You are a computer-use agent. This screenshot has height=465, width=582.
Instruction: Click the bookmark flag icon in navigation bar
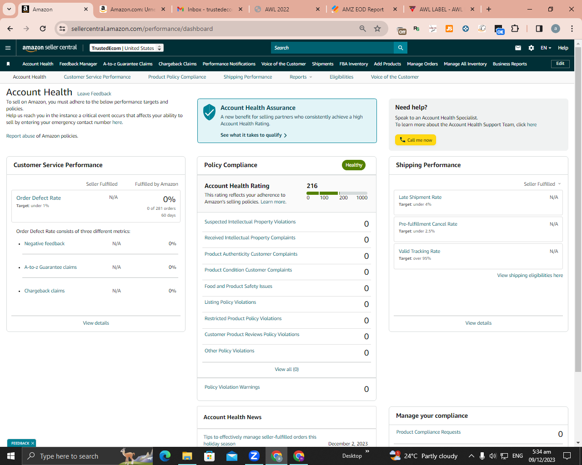pos(8,64)
